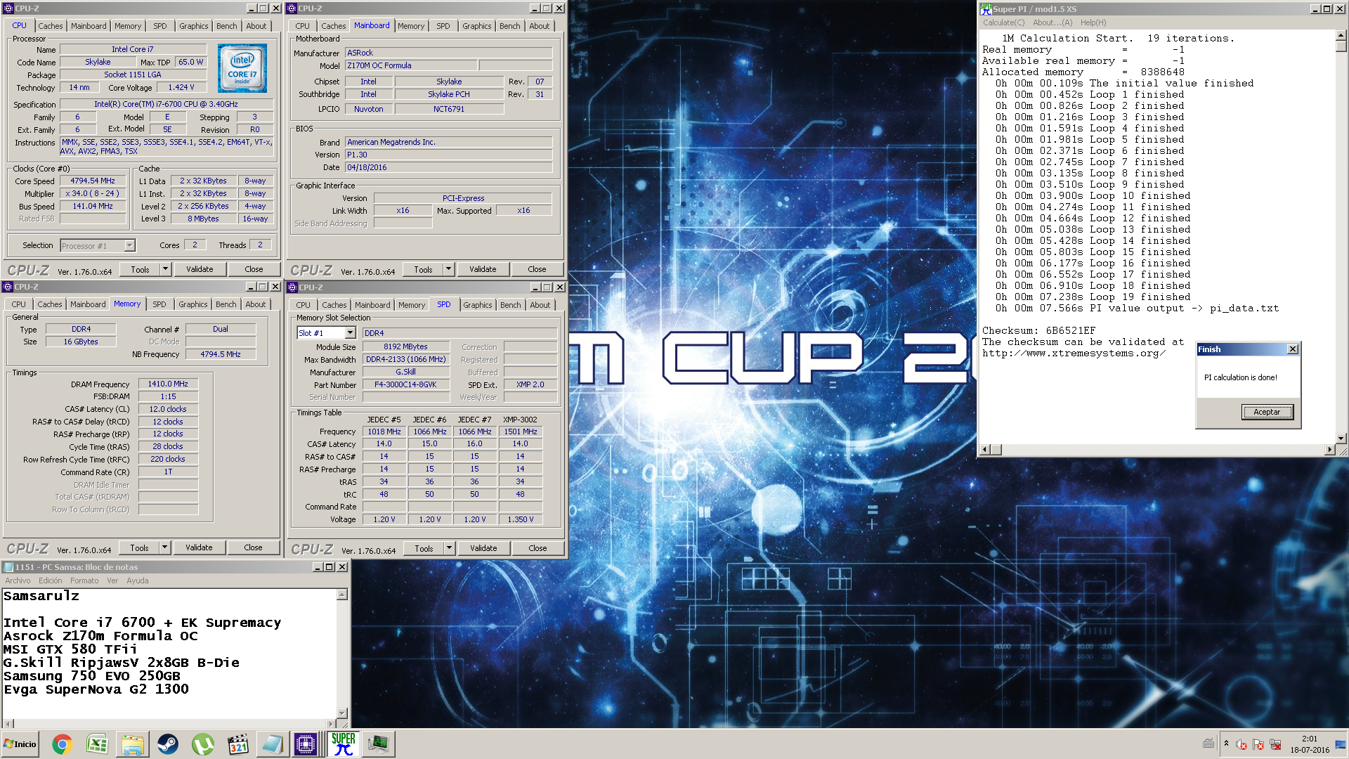Click the DRAM Frequency 1410.0 MHz value
1349x759 pixels.
click(x=168, y=384)
